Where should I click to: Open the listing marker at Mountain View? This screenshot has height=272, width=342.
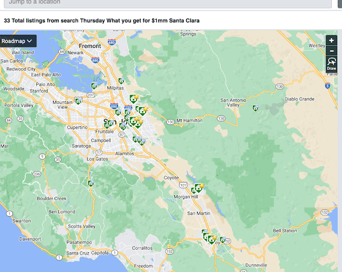79,101
